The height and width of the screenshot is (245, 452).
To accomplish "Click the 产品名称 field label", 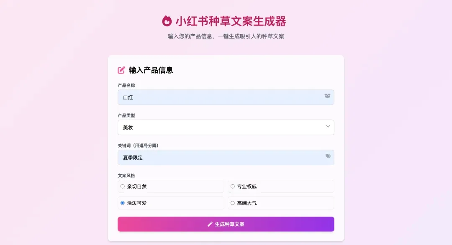I will coord(126,85).
